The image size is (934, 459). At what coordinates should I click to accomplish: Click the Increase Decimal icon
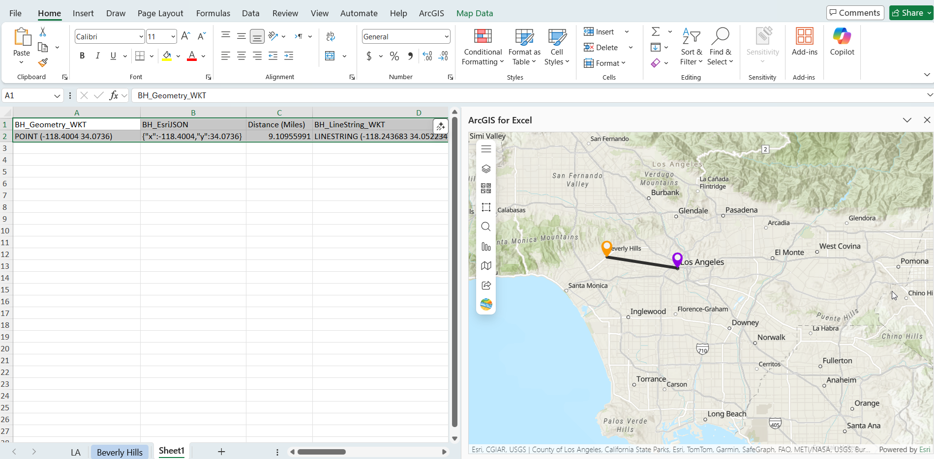pos(427,56)
